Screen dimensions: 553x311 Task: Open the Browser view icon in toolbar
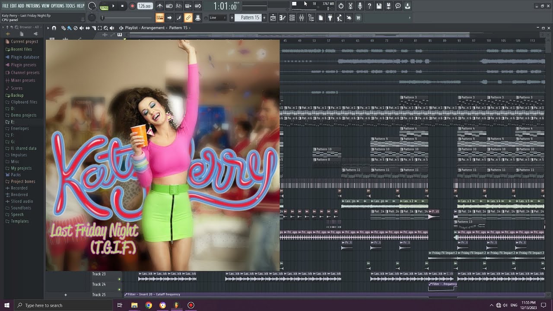coord(311,18)
